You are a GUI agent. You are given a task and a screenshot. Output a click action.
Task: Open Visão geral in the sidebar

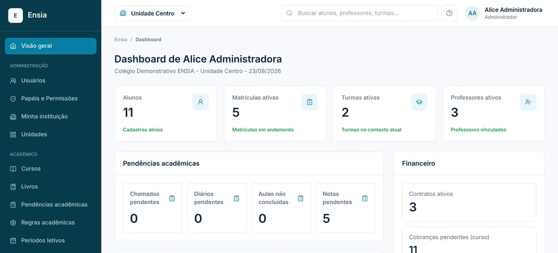(51, 46)
